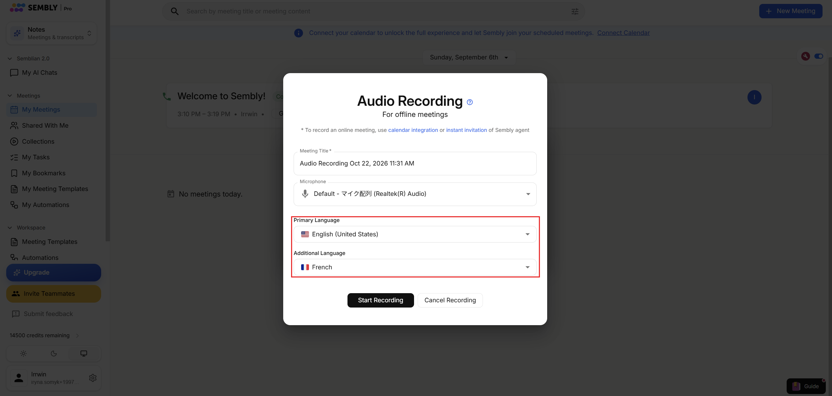Select dark theme moon icon
Viewport: 832px width, 396px height.
click(x=54, y=354)
